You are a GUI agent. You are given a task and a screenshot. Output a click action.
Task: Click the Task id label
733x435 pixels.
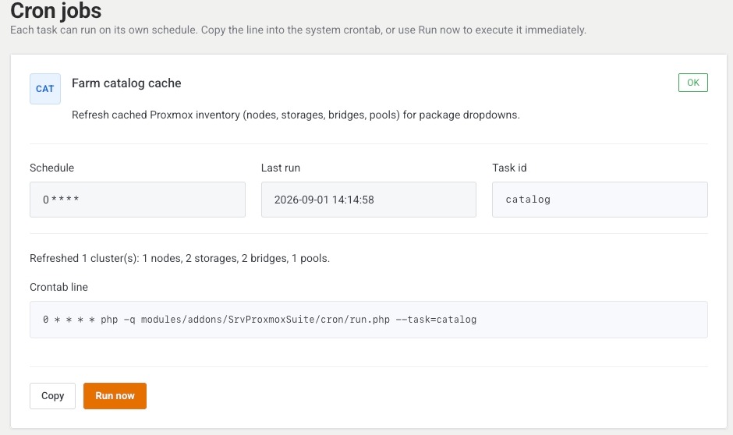click(509, 168)
